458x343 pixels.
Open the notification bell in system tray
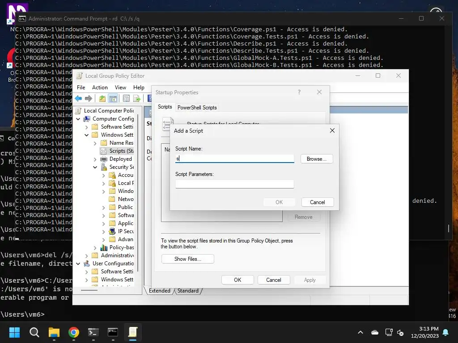coord(446,332)
